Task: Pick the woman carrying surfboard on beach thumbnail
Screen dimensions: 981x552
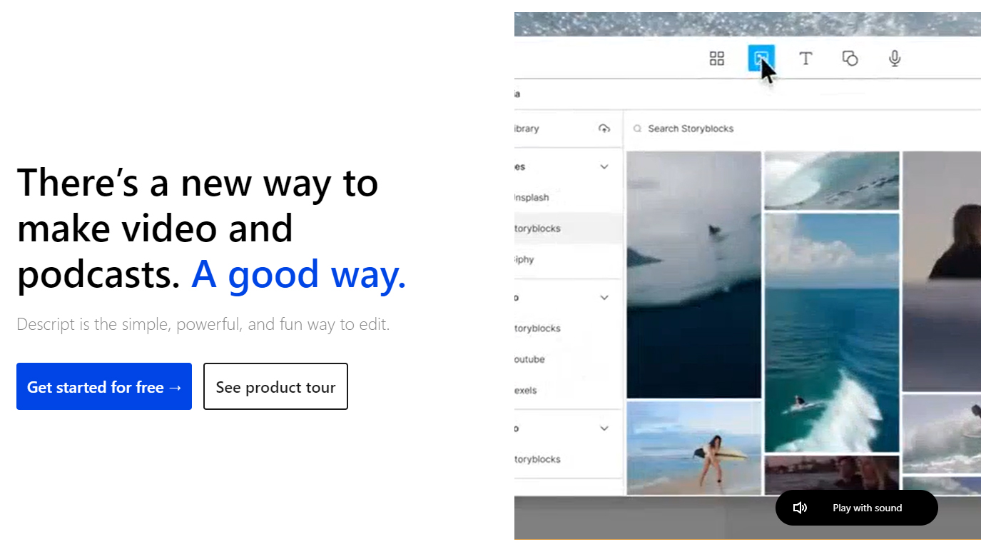Action: click(x=693, y=446)
